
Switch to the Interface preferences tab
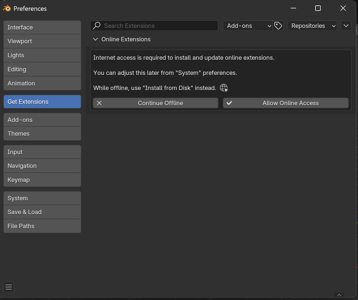(42, 27)
